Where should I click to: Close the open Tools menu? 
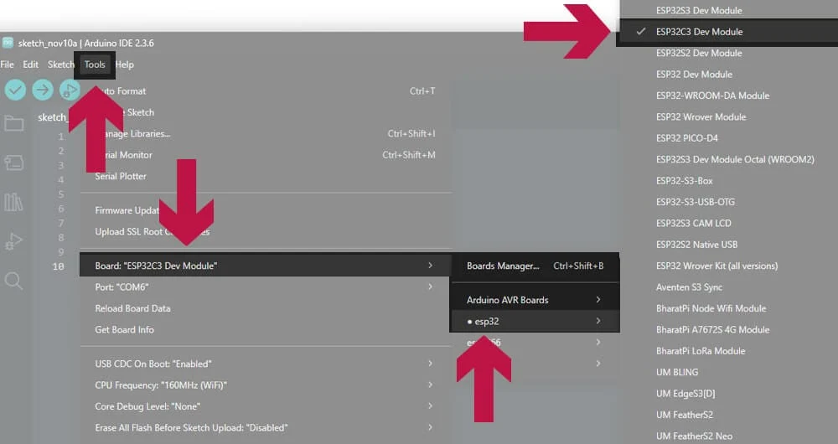pyautogui.click(x=95, y=65)
